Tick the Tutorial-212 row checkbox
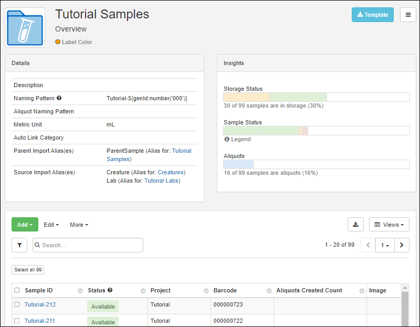 click(17, 304)
